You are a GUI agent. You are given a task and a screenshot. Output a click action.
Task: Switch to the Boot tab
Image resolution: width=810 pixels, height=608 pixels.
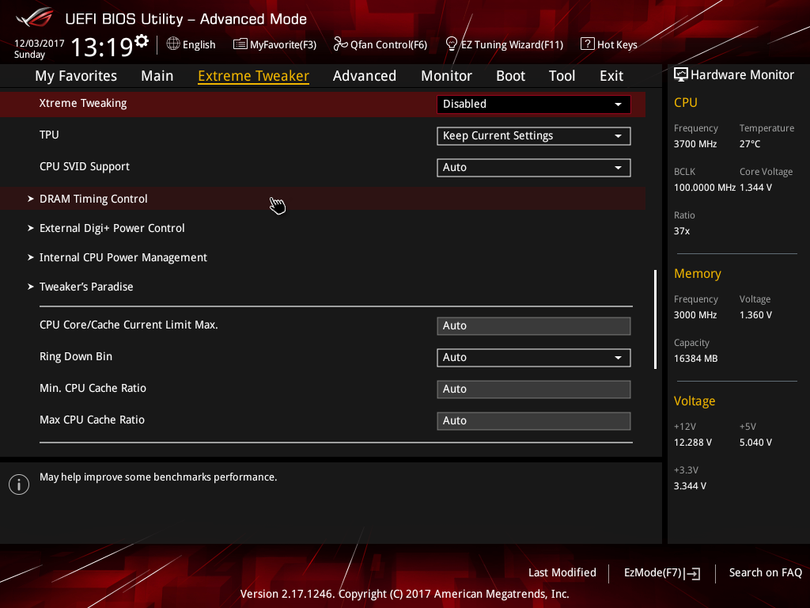coord(510,76)
